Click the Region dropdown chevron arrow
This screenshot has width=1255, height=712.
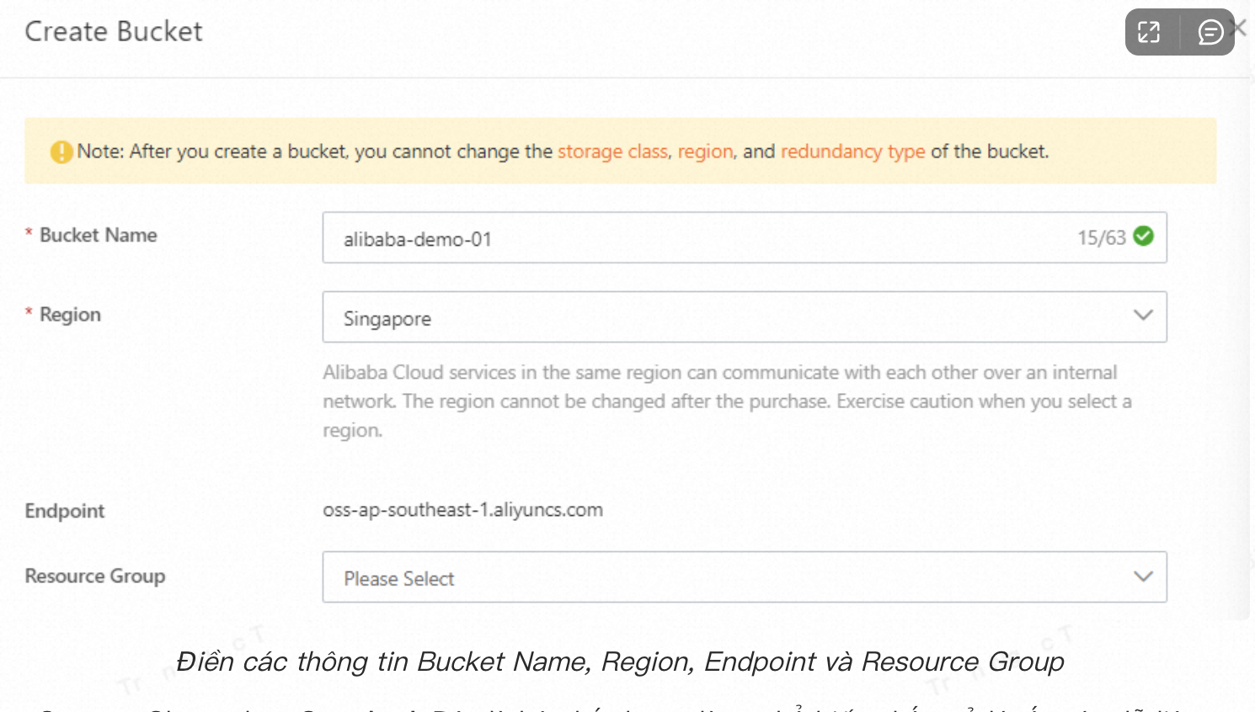coord(1143,316)
